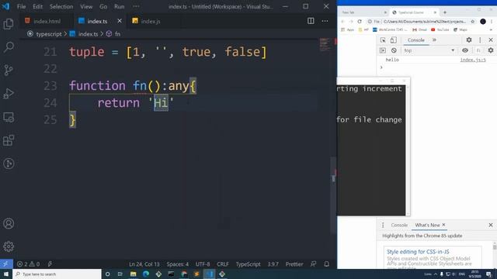Open the drawer three-dot menu in DevTools
The image size is (497, 279).
[383, 226]
